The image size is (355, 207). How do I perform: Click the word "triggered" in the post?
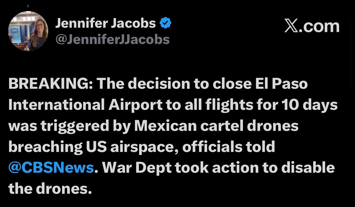pyautogui.click(x=75, y=125)
